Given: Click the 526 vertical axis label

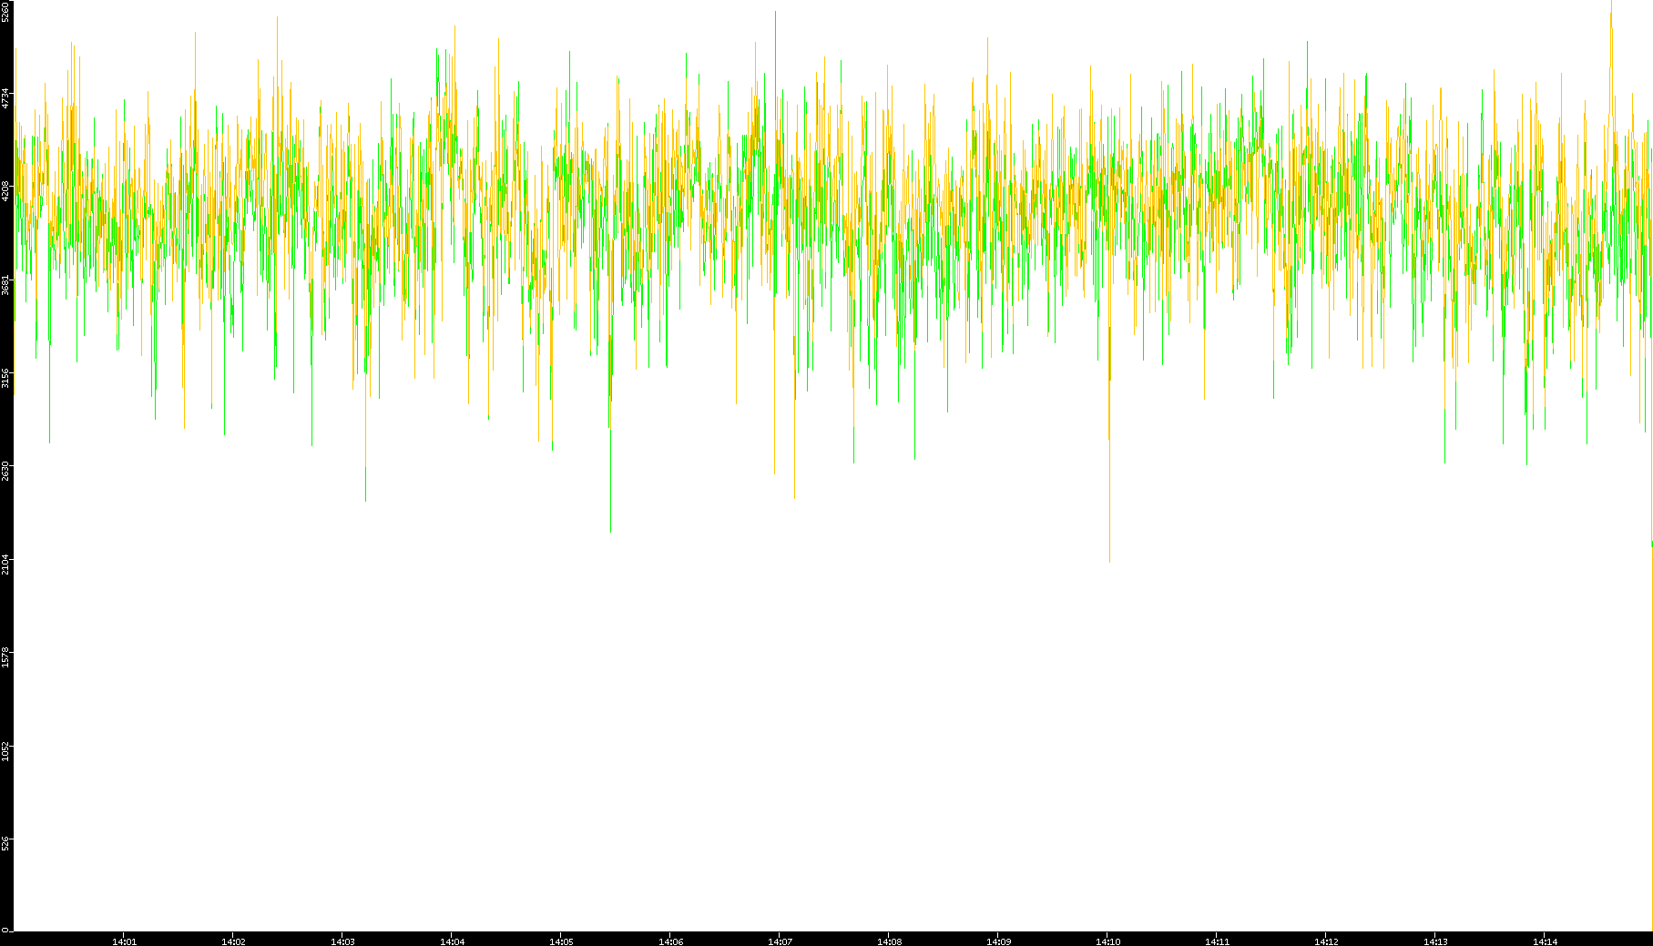Looking at the screenshot, I should click(x=6, y=844).
